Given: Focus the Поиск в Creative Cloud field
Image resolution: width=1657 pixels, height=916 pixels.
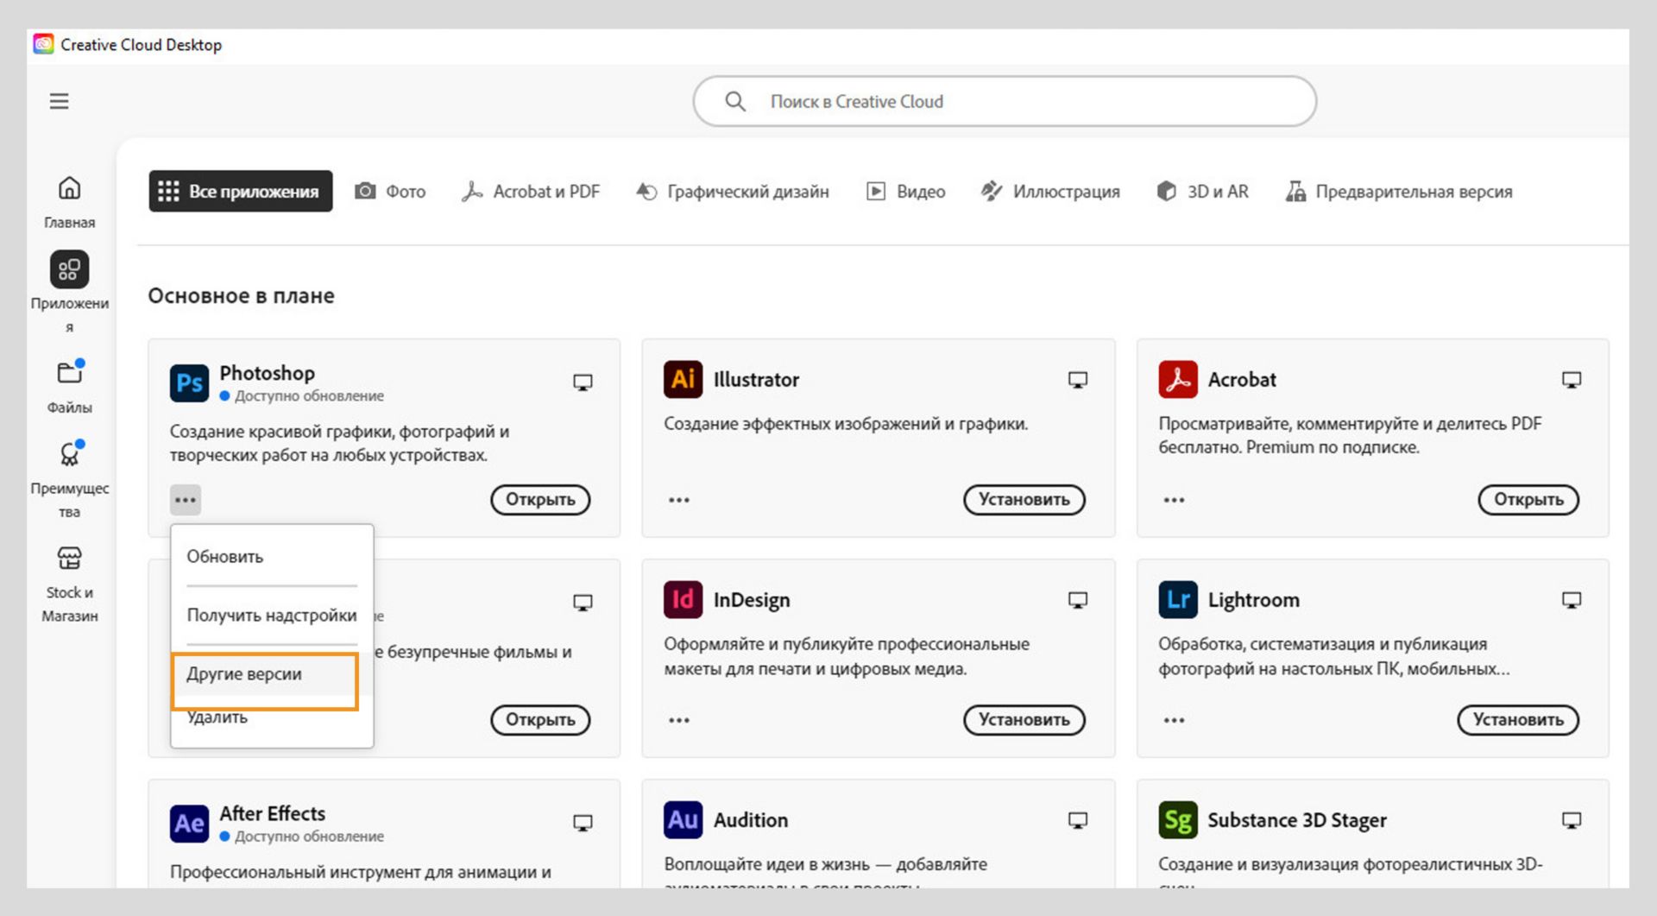Looking at the screenshot, I should point(1005,102).
